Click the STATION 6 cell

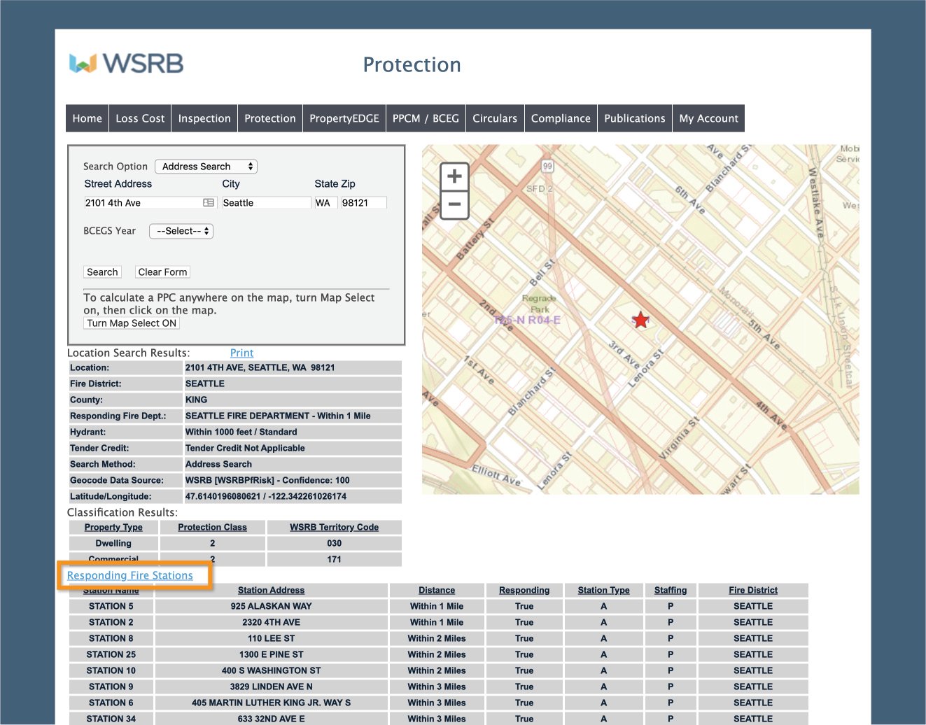click(x=111, y=703)
